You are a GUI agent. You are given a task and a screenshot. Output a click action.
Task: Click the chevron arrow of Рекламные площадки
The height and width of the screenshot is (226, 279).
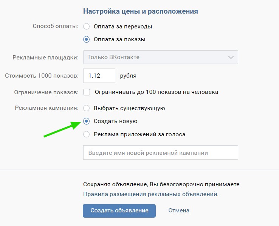click(231, 58)
